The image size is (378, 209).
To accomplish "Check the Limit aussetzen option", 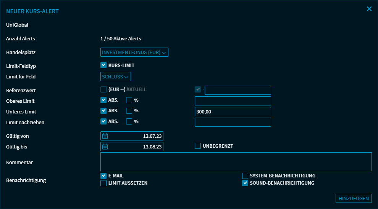I will (103, 183).
